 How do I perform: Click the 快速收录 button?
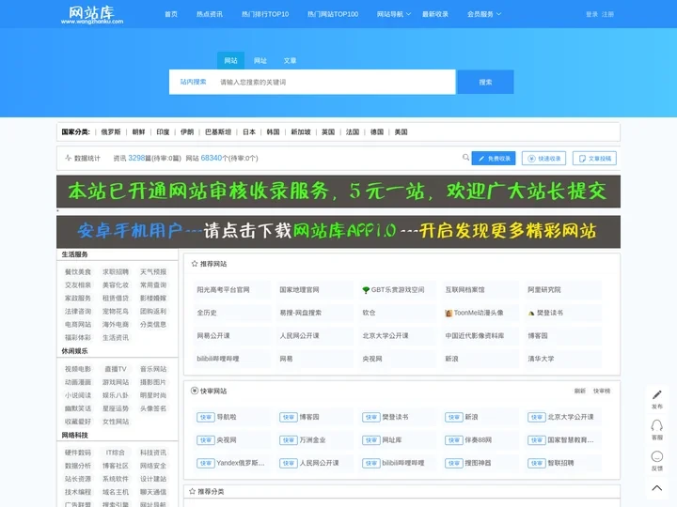pos(544,159)
